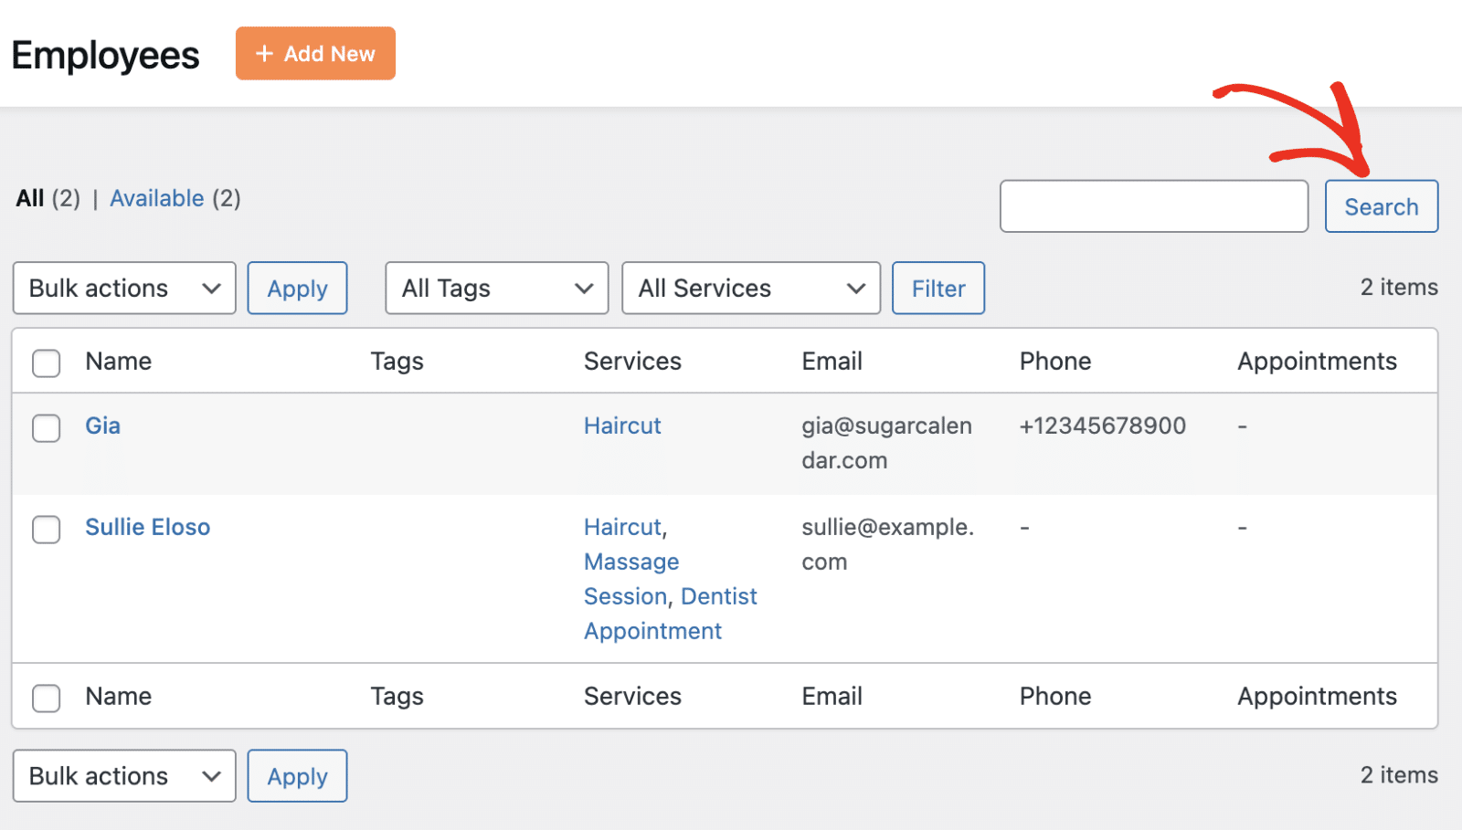Viewport: 1462px width, 830px height.
Task: Open Sullie Eloso's employee profile
Action: click(x=147, y=527)
